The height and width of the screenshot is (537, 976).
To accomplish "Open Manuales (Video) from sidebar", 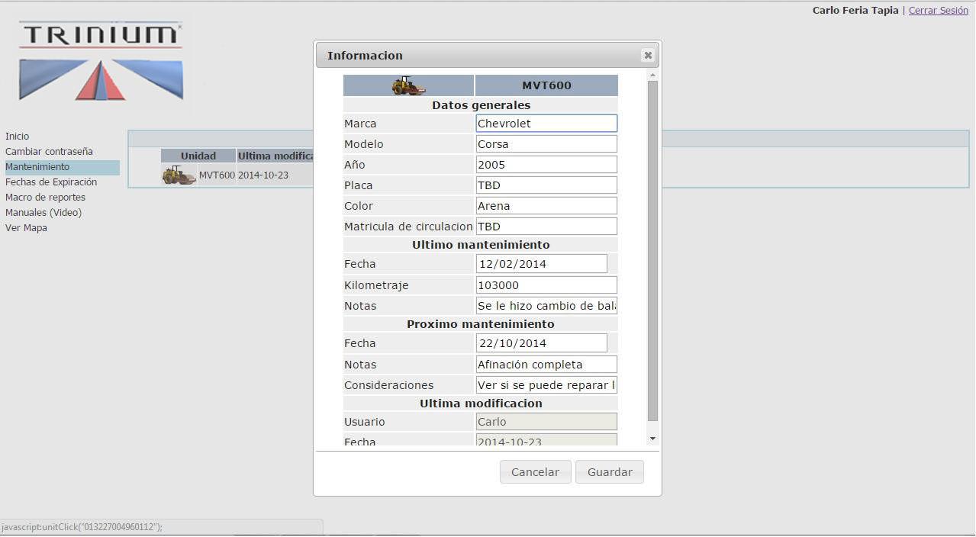I will (x=43, y=213).
